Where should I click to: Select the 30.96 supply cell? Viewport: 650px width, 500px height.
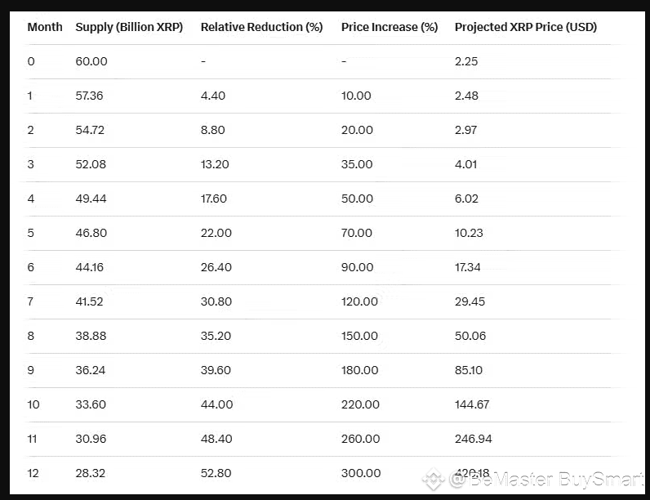(91, 439)
